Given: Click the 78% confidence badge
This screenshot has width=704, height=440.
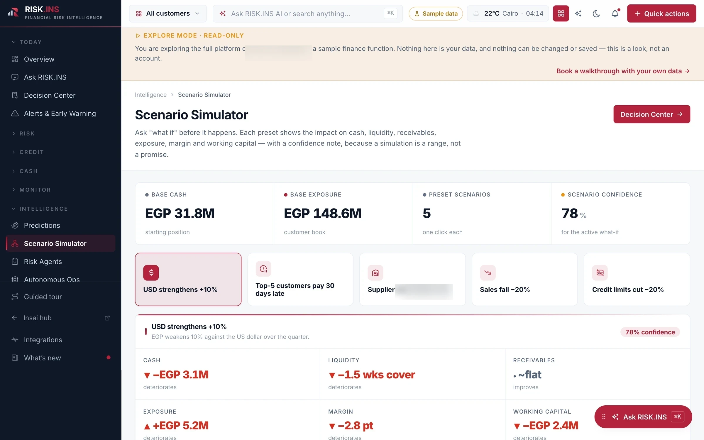Looking at the screenshot, I should [x=650, y=332].
